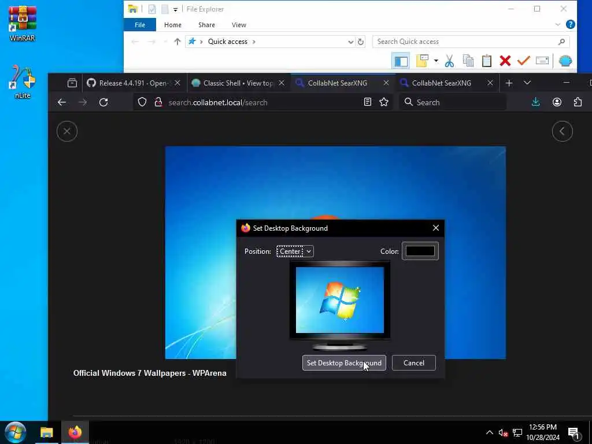
Task: Click the folder view icon in File Explorer toolbar
Action: 421,61
